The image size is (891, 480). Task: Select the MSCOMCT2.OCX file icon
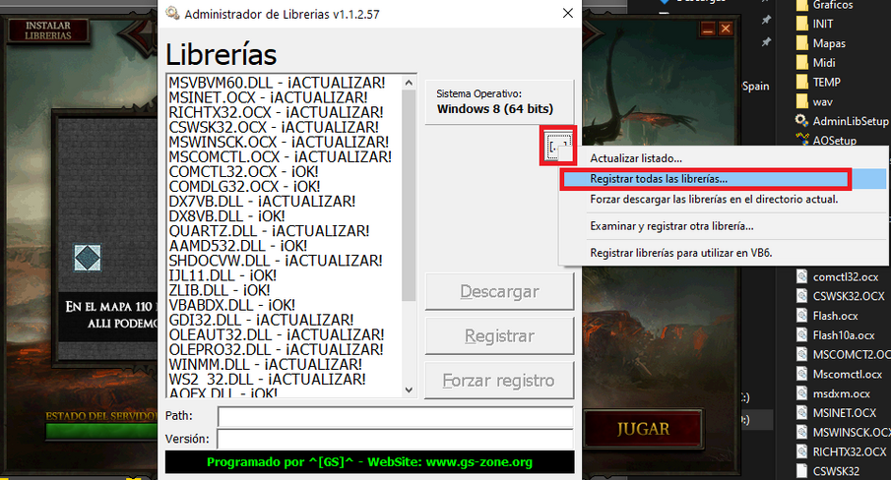(801, 354)
